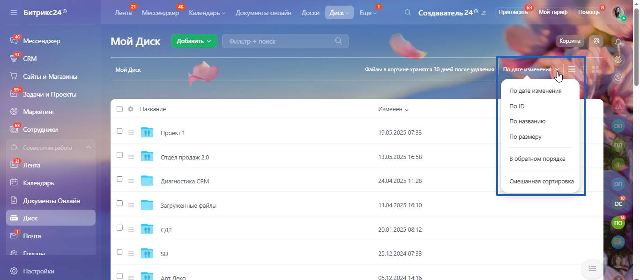The image size is (640, 280).
Task: Open the Корзина settings gear icon
Action: pyautogui.click(x=596, y=41)
